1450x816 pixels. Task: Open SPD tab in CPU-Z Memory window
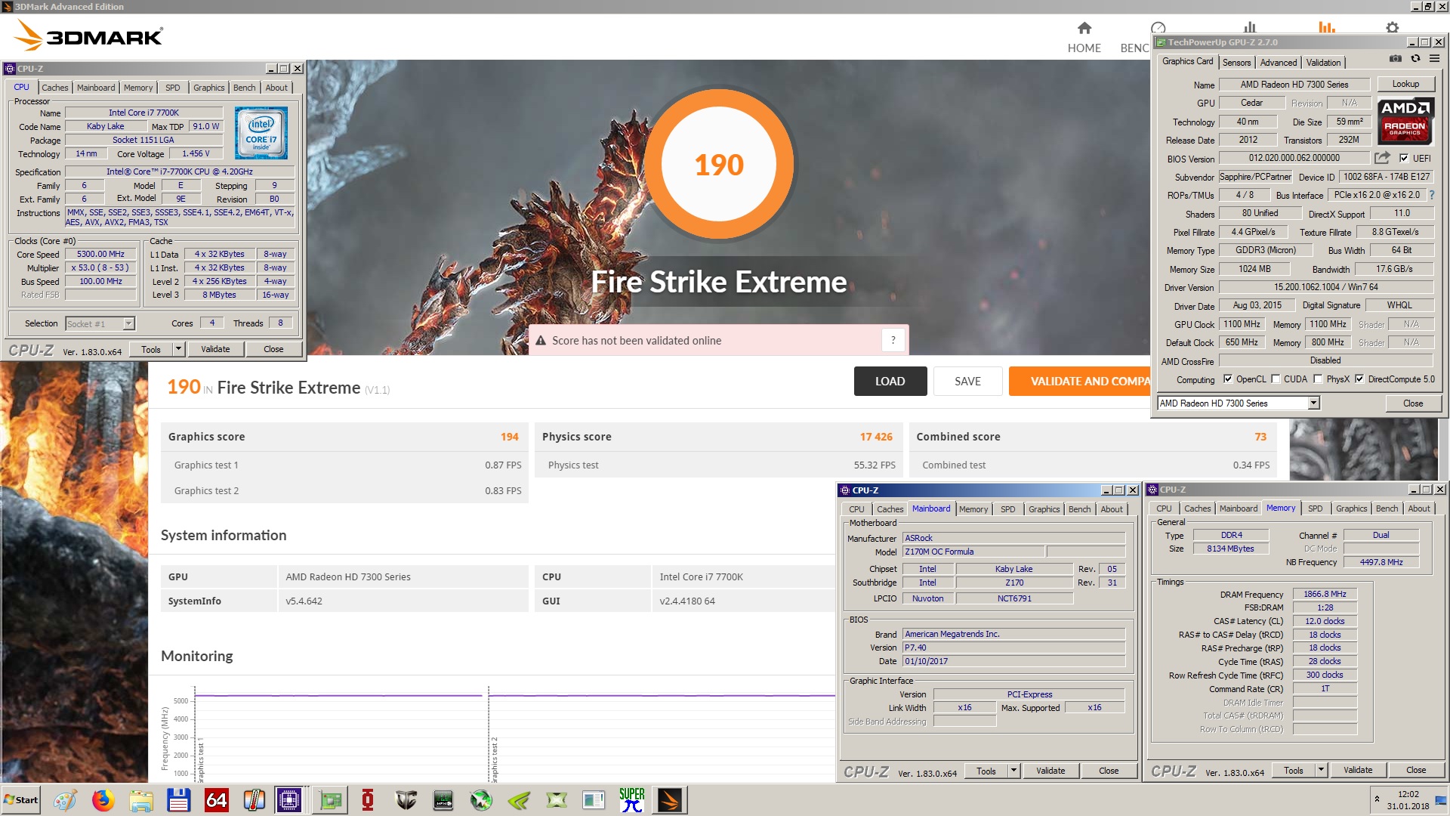click(1315, 508)
